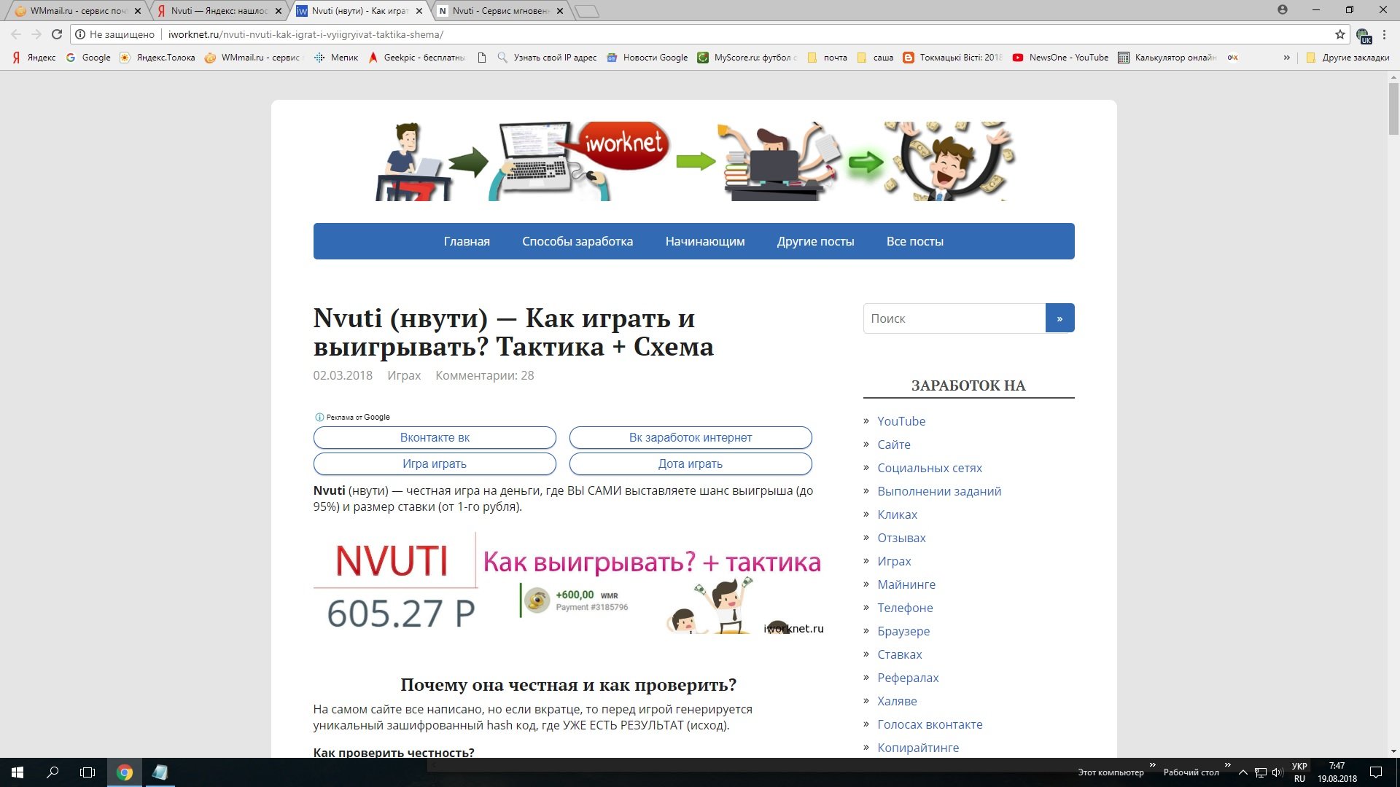
Task: Open 'Другие закладки' folder
Action: click(x=1348, y=58)
